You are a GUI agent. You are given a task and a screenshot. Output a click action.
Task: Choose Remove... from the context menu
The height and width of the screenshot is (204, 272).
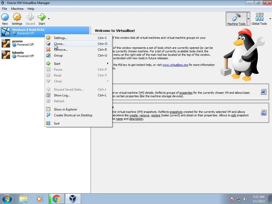pos(78,50)
